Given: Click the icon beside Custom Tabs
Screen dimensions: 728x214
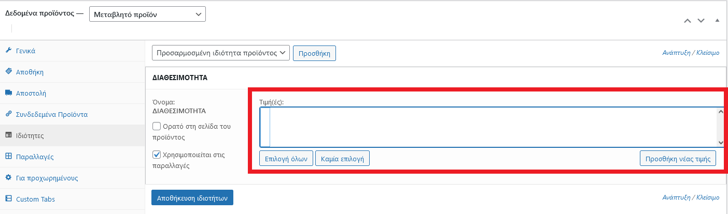Looking at the screenshot, I should [x=8, y=199].
